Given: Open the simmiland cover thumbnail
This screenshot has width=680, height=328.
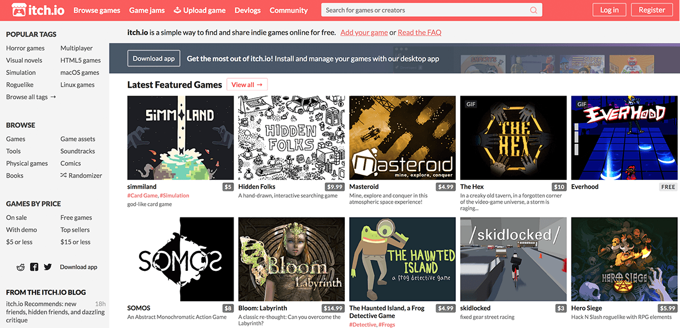Looking at the screenshot, I should click(x=181, y=138).
